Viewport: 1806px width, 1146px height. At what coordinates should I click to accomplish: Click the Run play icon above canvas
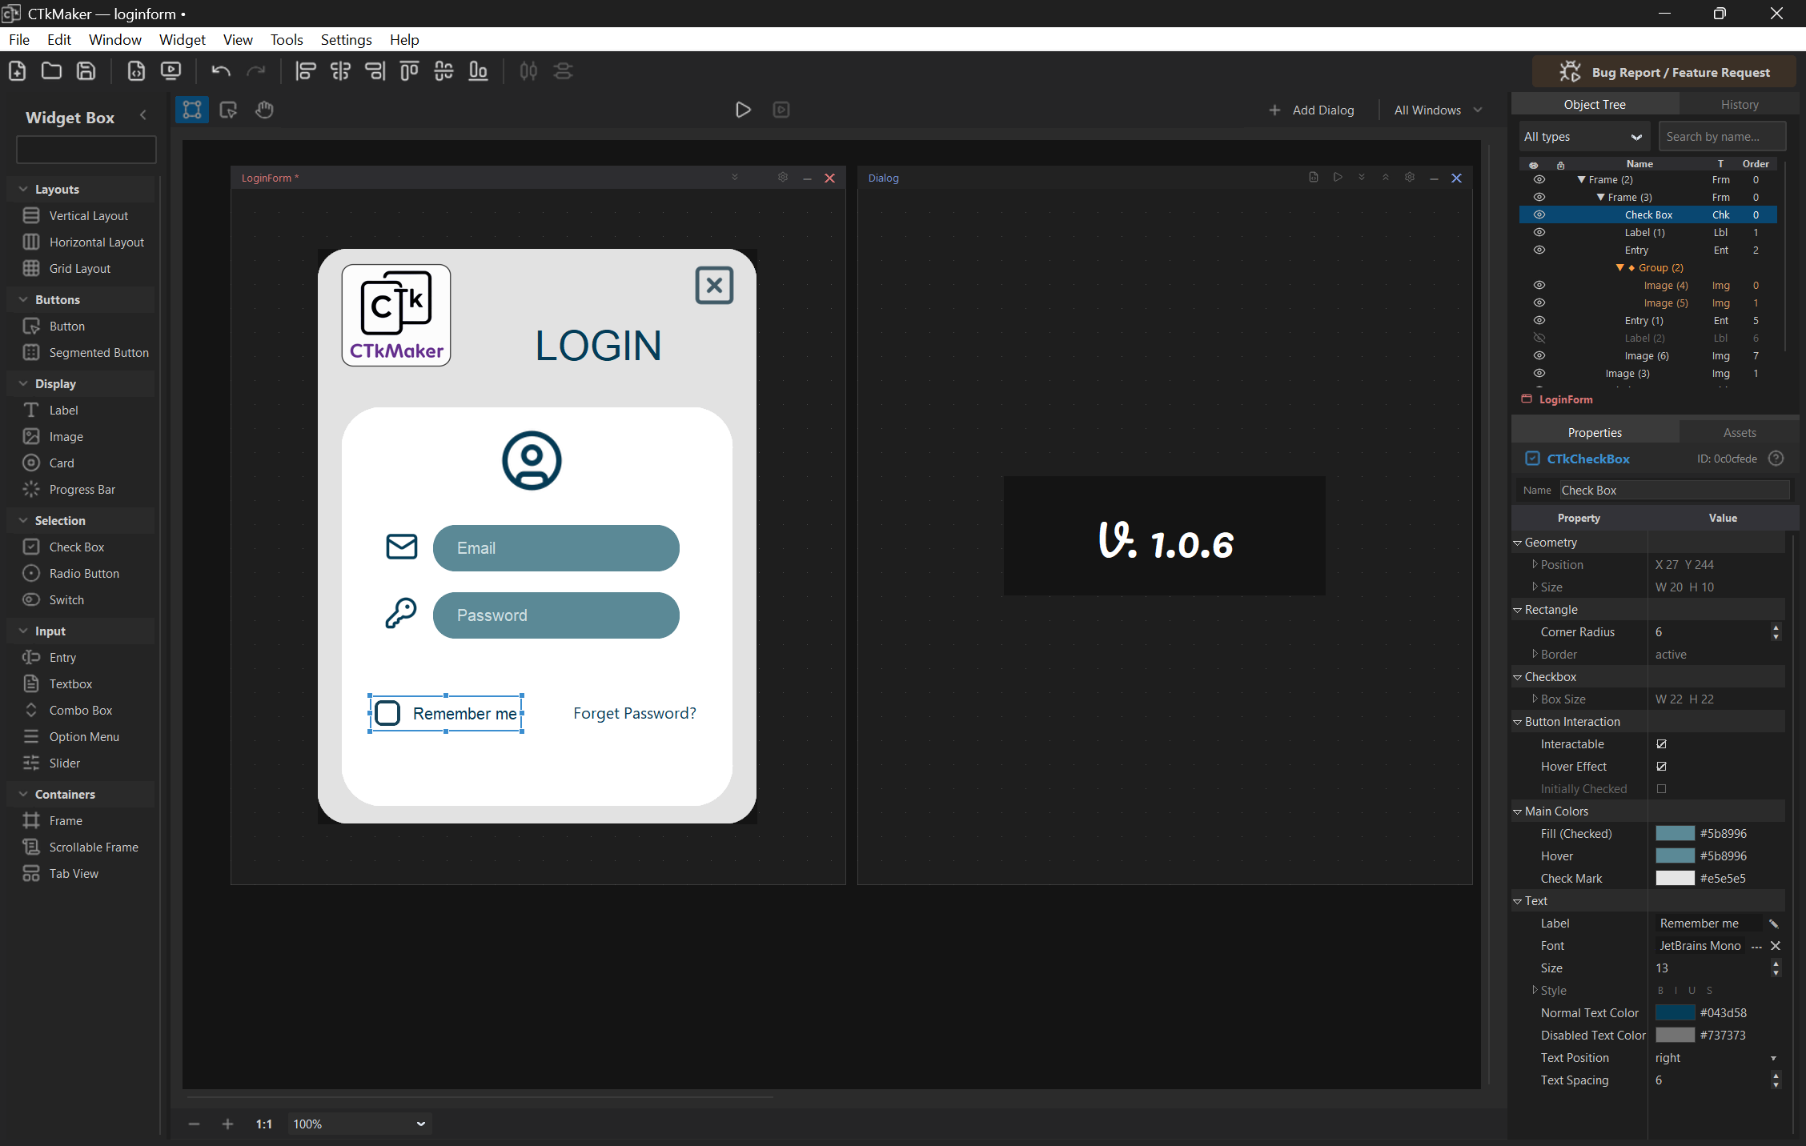click(743, 110)
